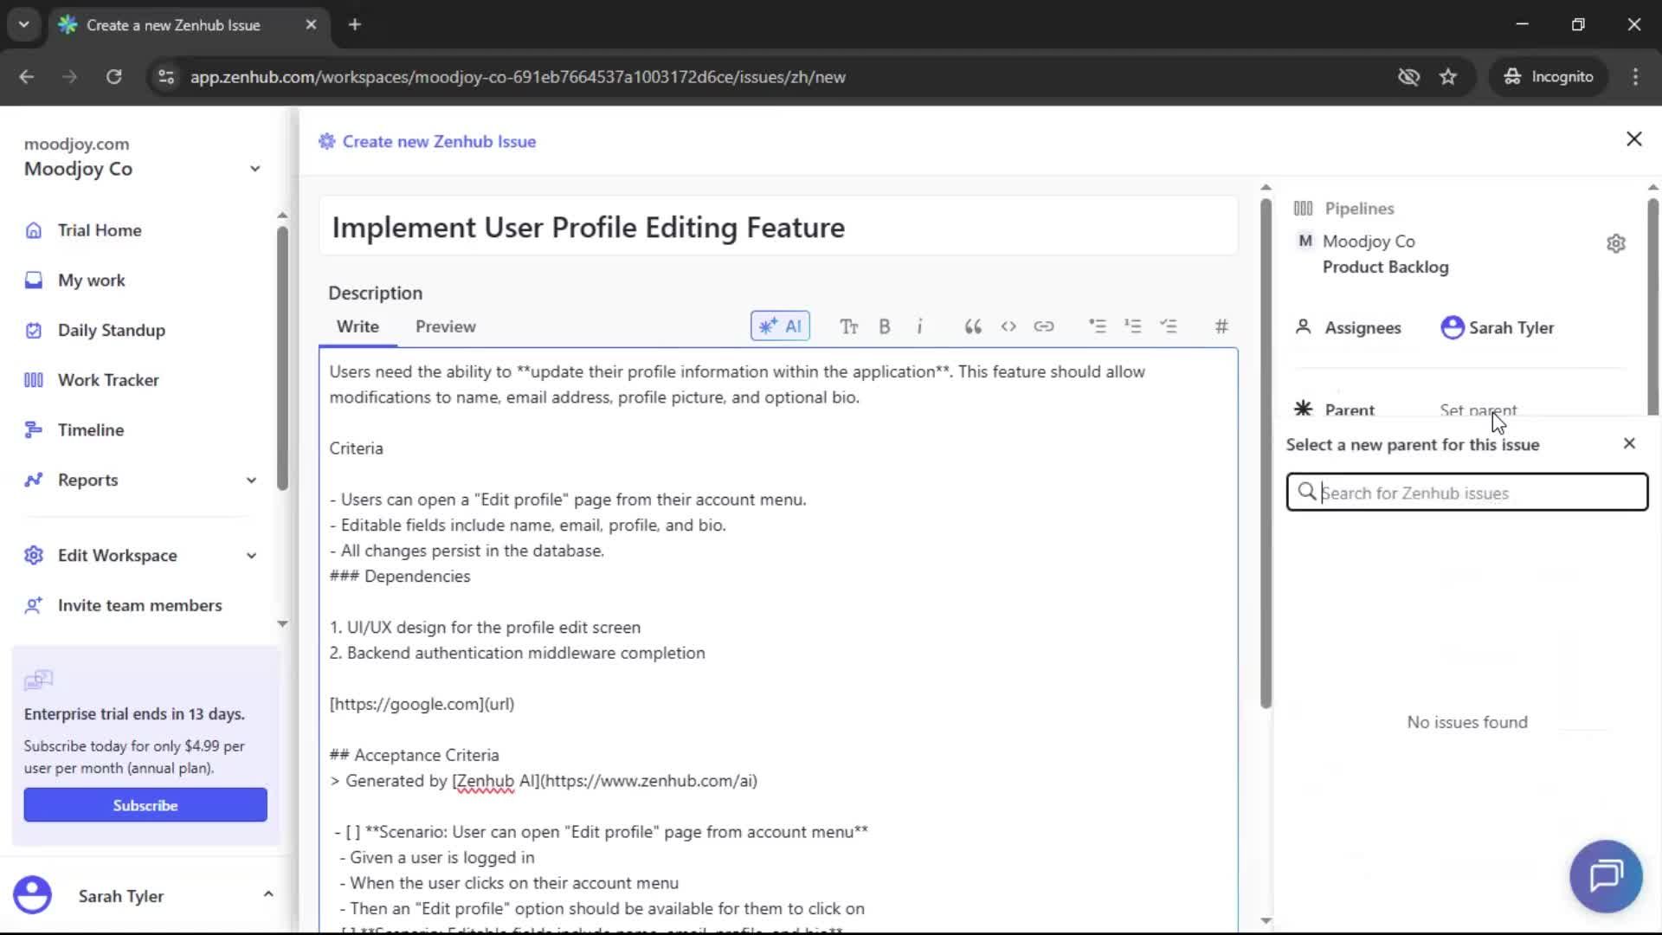Create a bulleted list
The width and height of the screenshot is (1662, 935).
coord(1097,326)
